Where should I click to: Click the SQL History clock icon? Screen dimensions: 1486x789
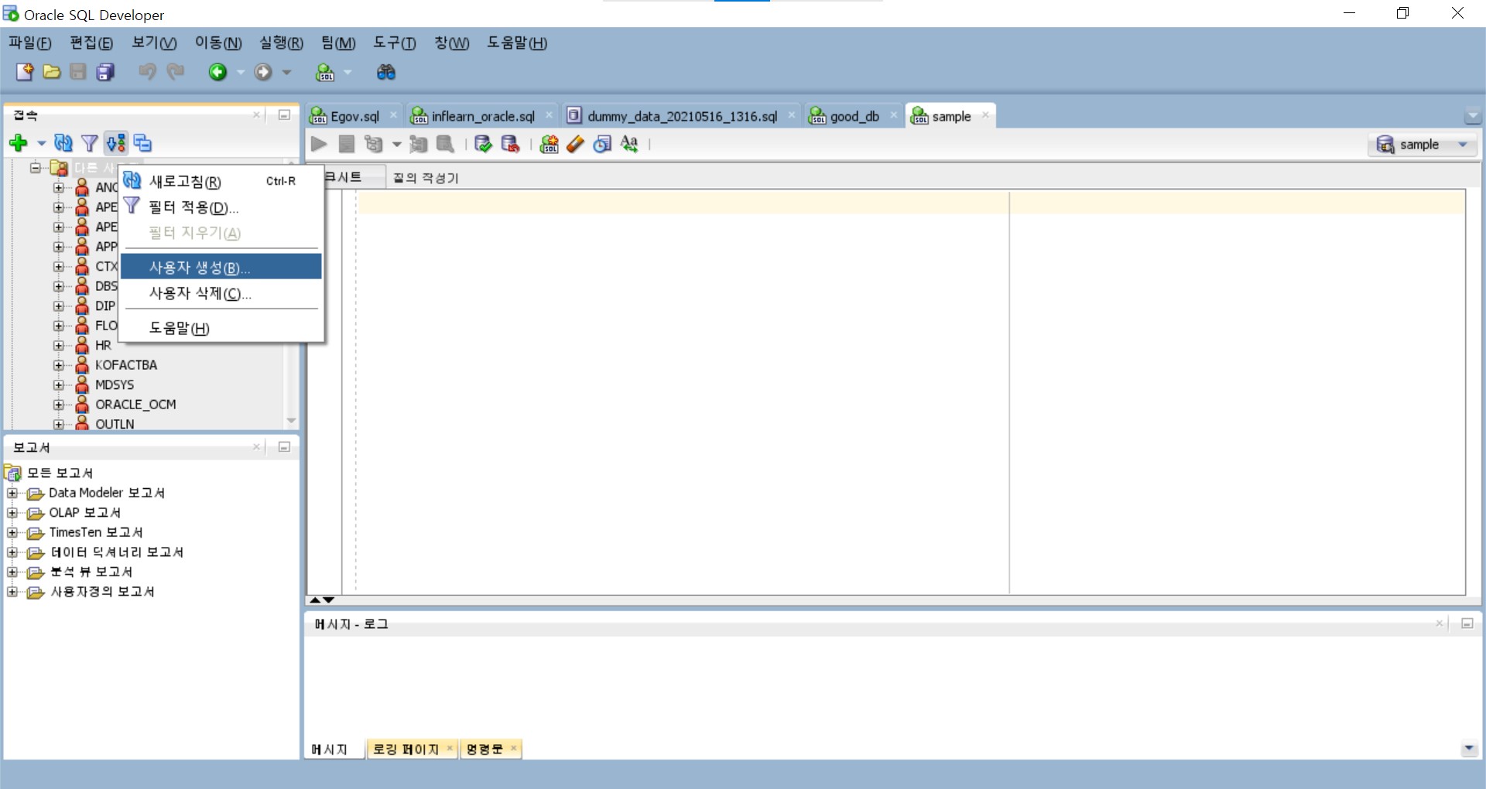pos(602,144)
